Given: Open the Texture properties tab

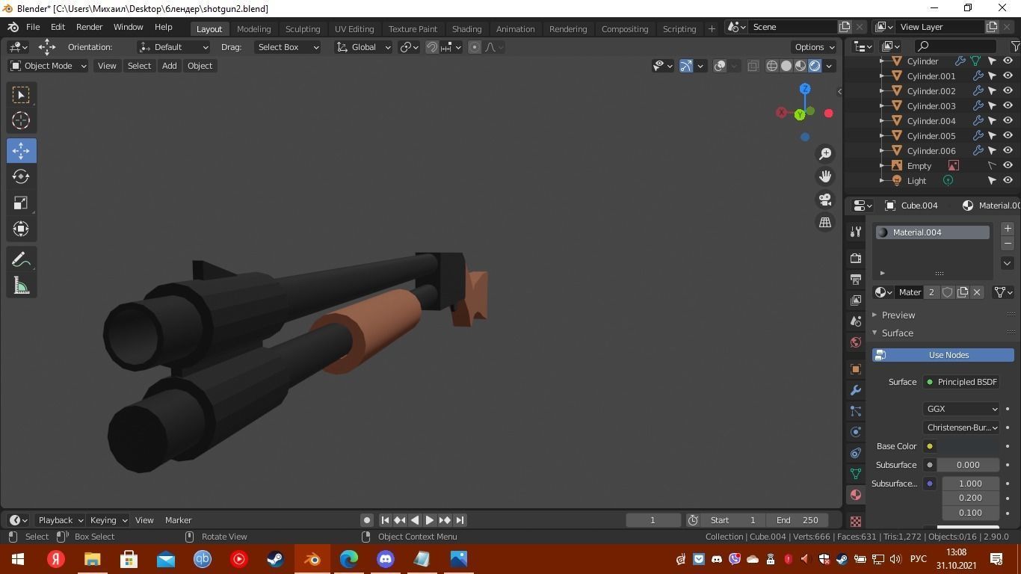Looking at the screenshot, I should pos(856,521).
